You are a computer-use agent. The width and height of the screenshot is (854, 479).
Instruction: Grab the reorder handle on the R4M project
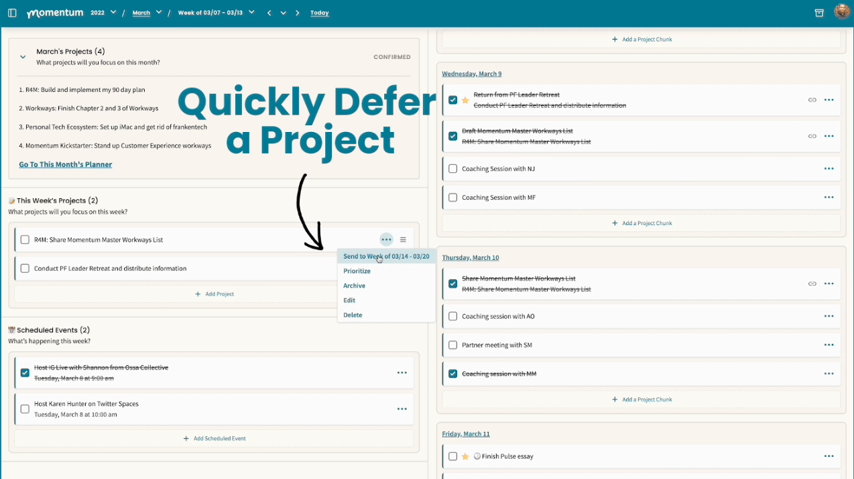tap(403, 239)
